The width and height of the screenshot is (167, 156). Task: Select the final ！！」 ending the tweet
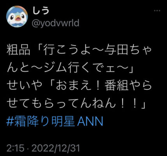tap(132, 103)
